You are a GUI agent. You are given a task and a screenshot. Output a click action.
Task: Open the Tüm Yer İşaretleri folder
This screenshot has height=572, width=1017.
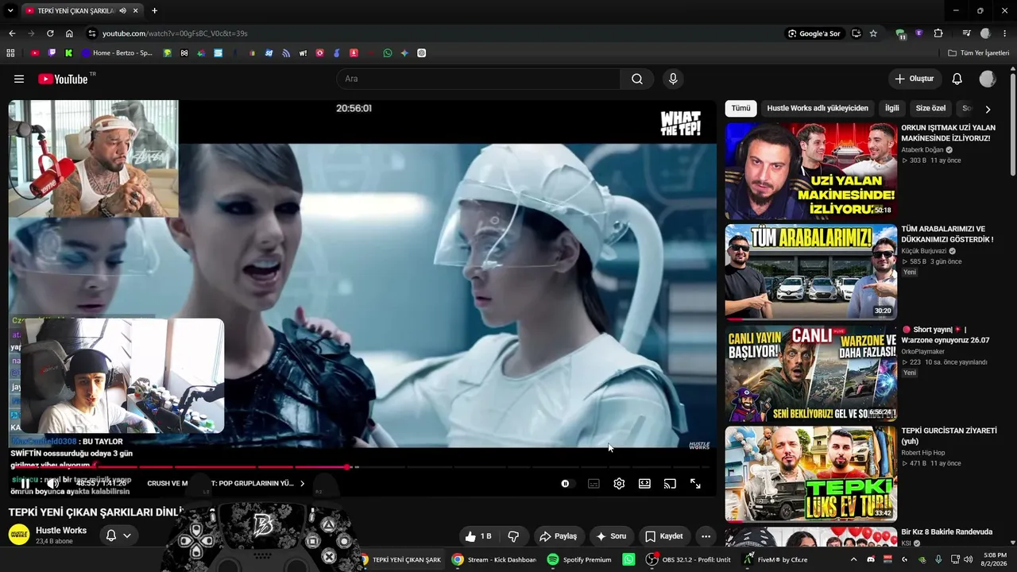[979, 53]
